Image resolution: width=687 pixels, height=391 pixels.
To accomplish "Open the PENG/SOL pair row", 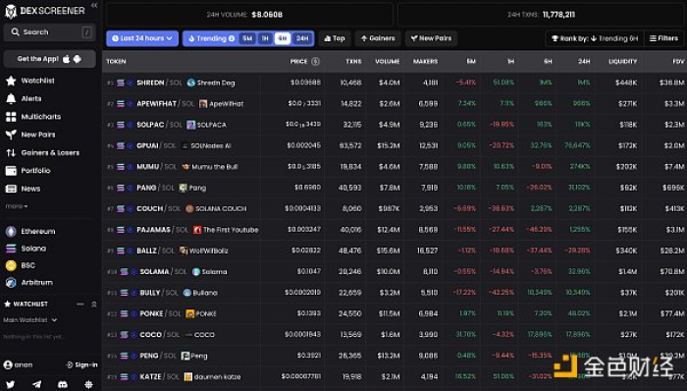I will click(x=395, y=356).
